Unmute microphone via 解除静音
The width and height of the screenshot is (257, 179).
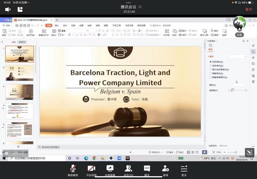(73, 170)
